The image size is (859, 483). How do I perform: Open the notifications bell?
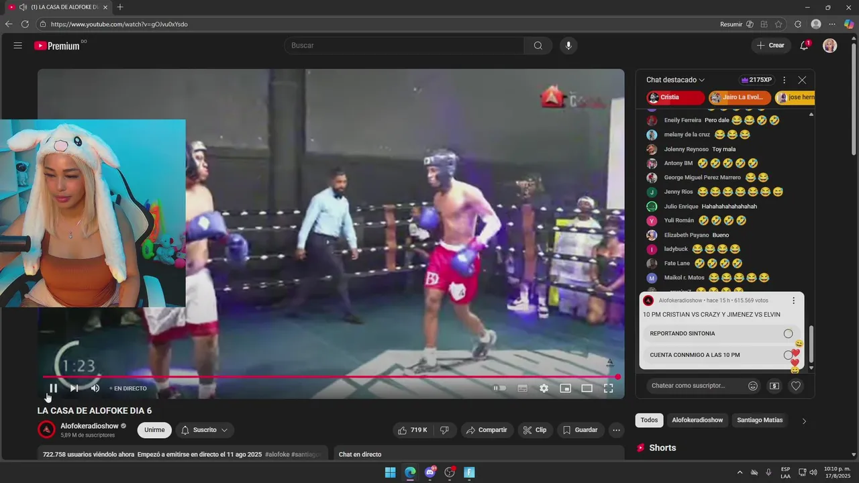tap(804, 46)
